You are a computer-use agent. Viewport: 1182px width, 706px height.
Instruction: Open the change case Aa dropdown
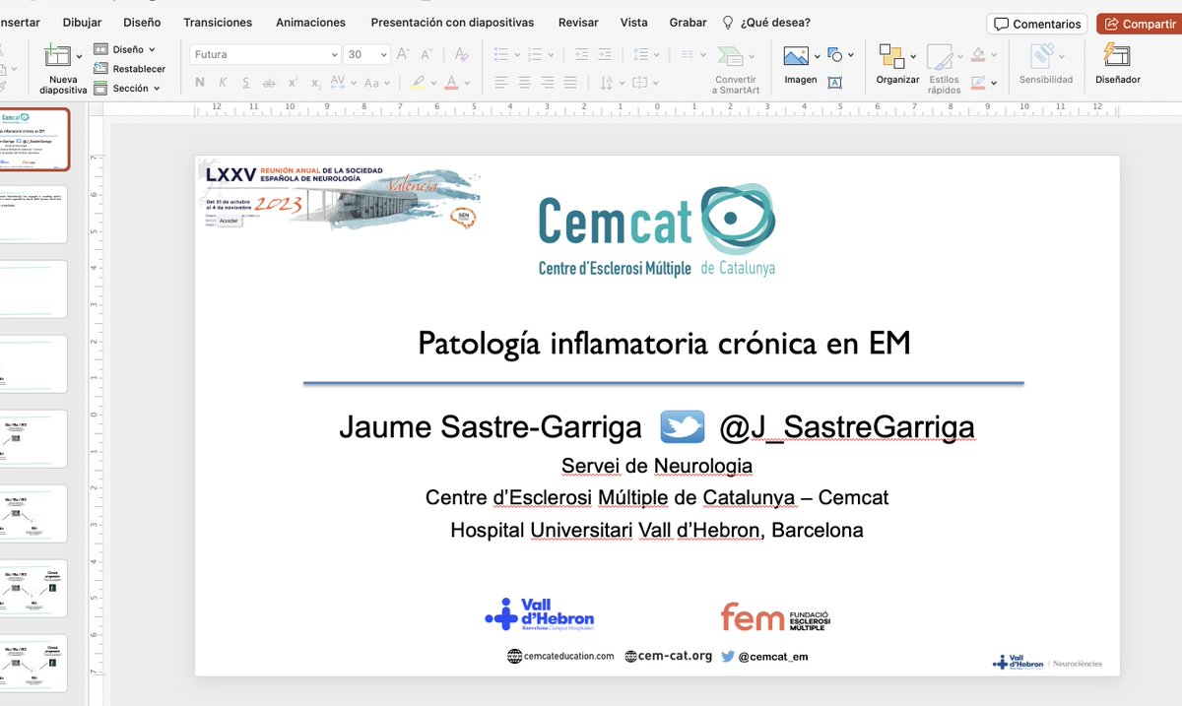pyautogui.click(x=388, y=84)
